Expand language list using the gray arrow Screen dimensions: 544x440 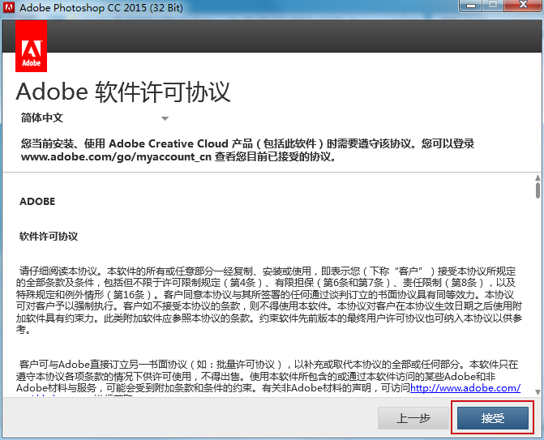pyautogui.click(x=165, y=119)
